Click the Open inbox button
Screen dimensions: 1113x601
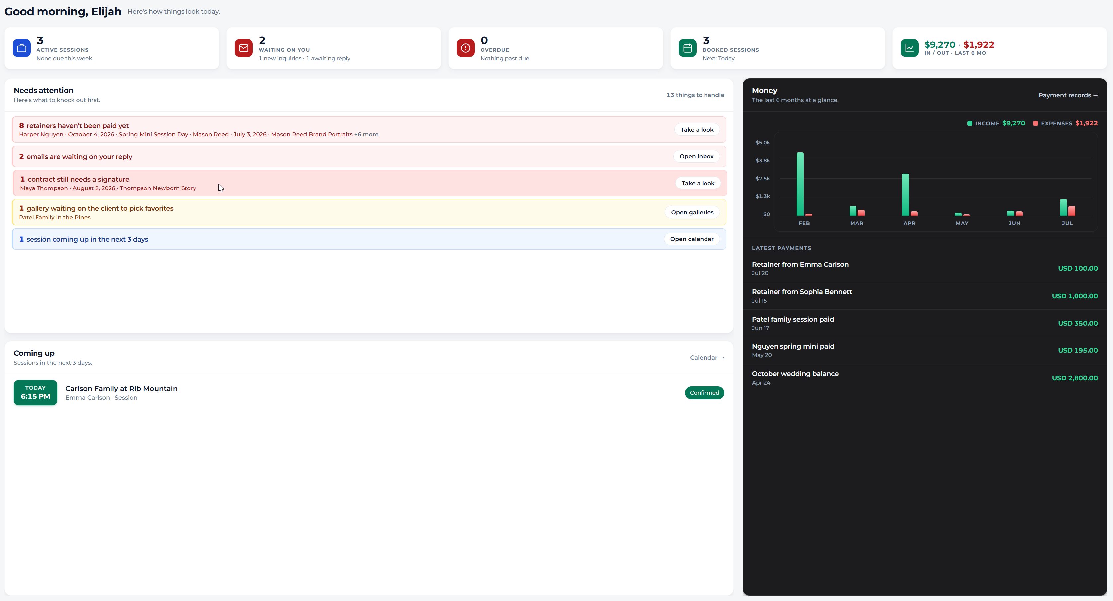click(x=697, y=156)
